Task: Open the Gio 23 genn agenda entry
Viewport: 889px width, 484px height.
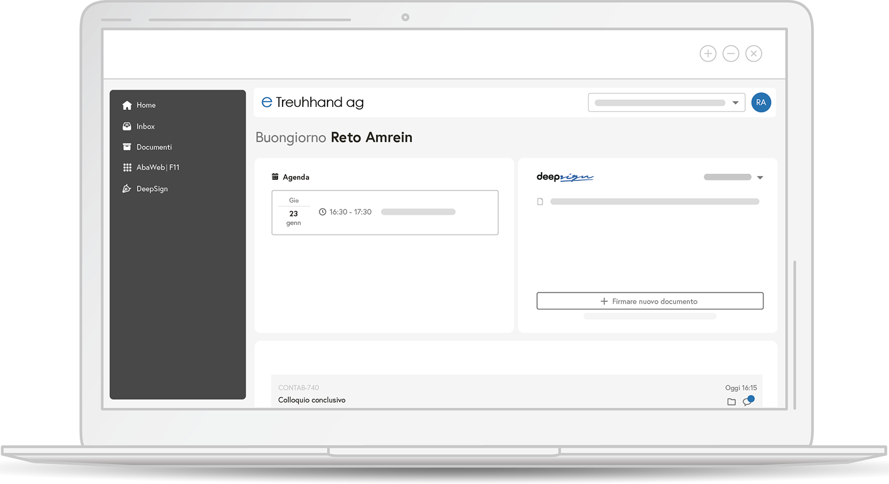Action: pos(385,212)
